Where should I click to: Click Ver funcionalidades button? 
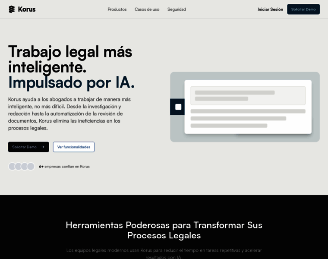(74, 147)
